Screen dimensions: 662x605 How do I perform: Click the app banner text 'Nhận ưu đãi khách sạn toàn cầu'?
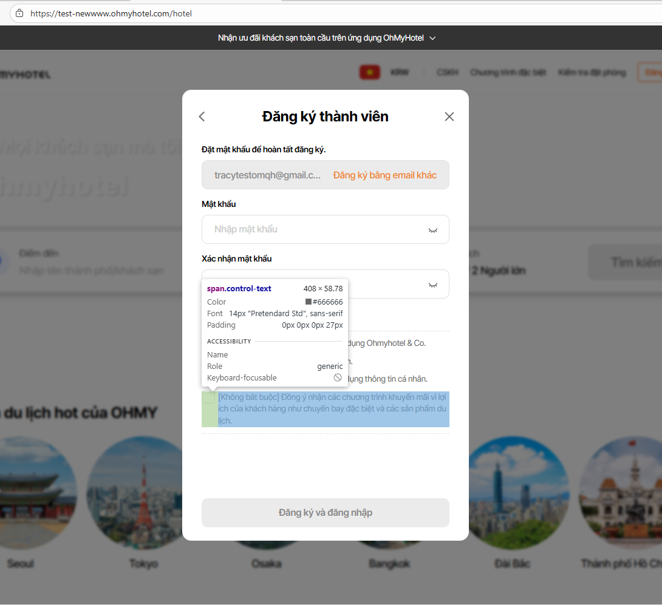coord(321,38)
